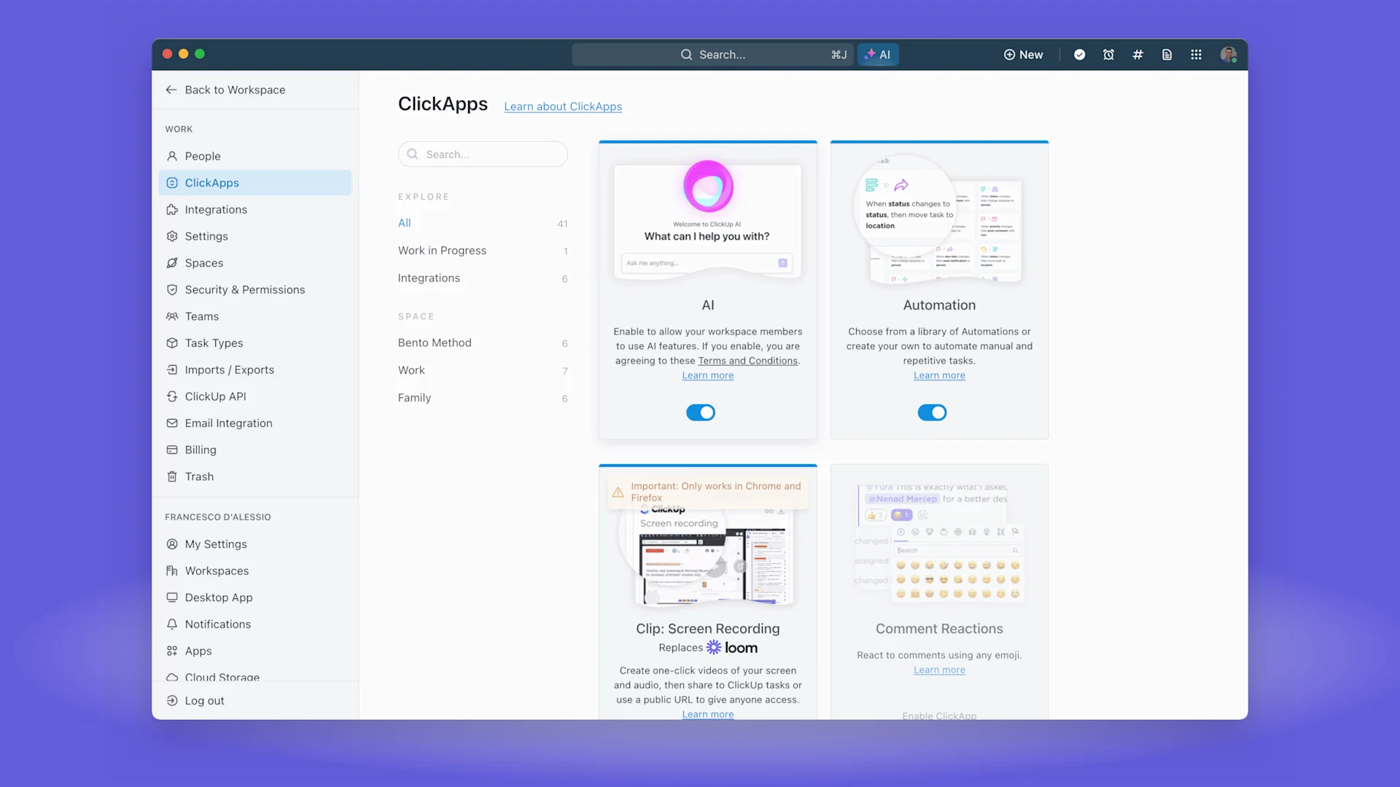This screenshot has width=1400, height=787.
Task: Select Integrations in the left sidebar
Action: pos(216,209)
